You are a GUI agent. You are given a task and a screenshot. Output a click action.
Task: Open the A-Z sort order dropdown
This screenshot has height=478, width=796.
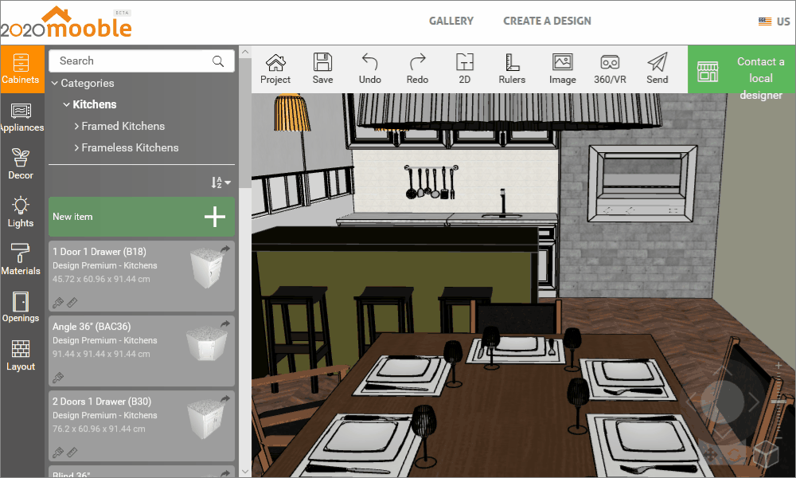click(x=220, y=182)
